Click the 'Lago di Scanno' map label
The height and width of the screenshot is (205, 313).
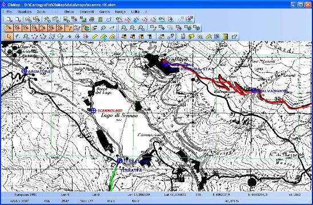[x=119, y=115]
